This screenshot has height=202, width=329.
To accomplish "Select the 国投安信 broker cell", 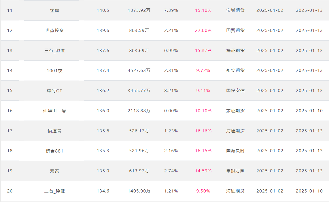I will pos(235,91).
